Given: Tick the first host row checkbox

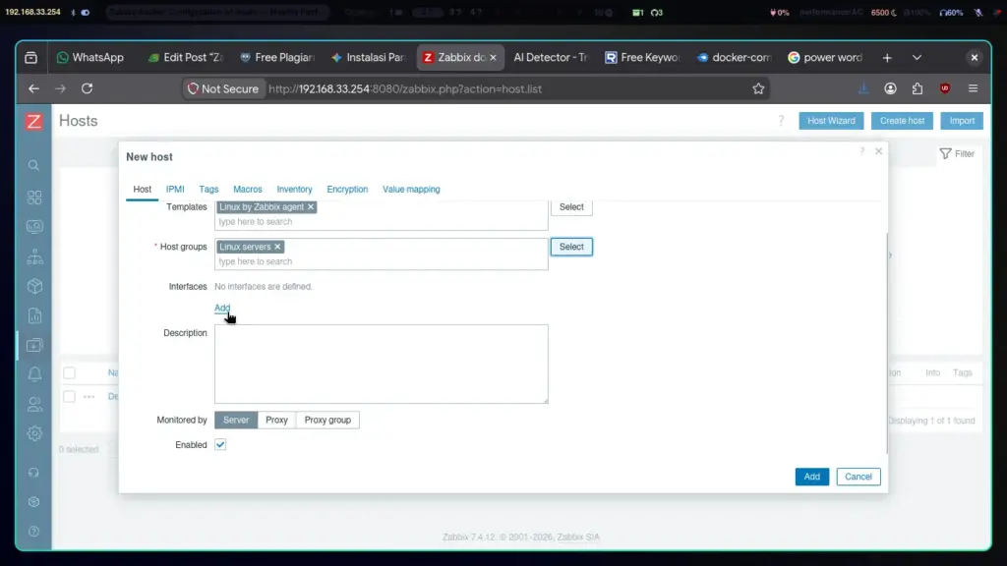Looking at the screenshot, I should point(70,397).
